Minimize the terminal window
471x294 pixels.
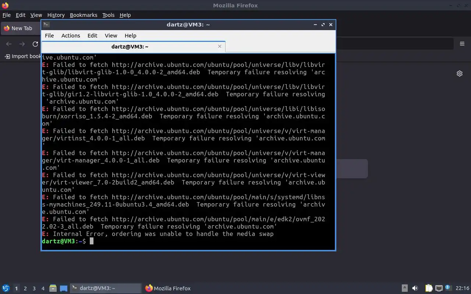(x=315, y=25)
